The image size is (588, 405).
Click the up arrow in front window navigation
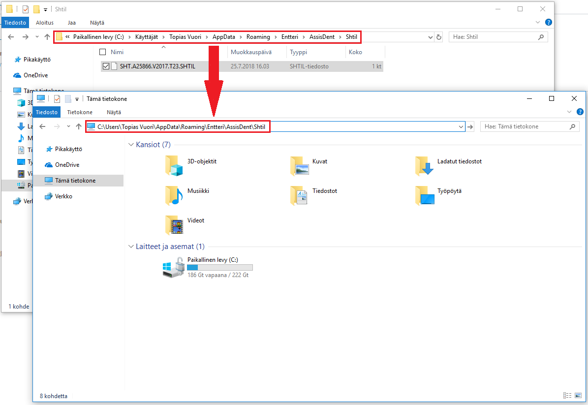click(x=78, y=127)
